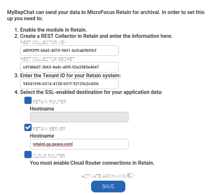Click the REST COLLECTOR SECRET label
The height and width of the screenshot is (195, 221).
pos(47,59)
